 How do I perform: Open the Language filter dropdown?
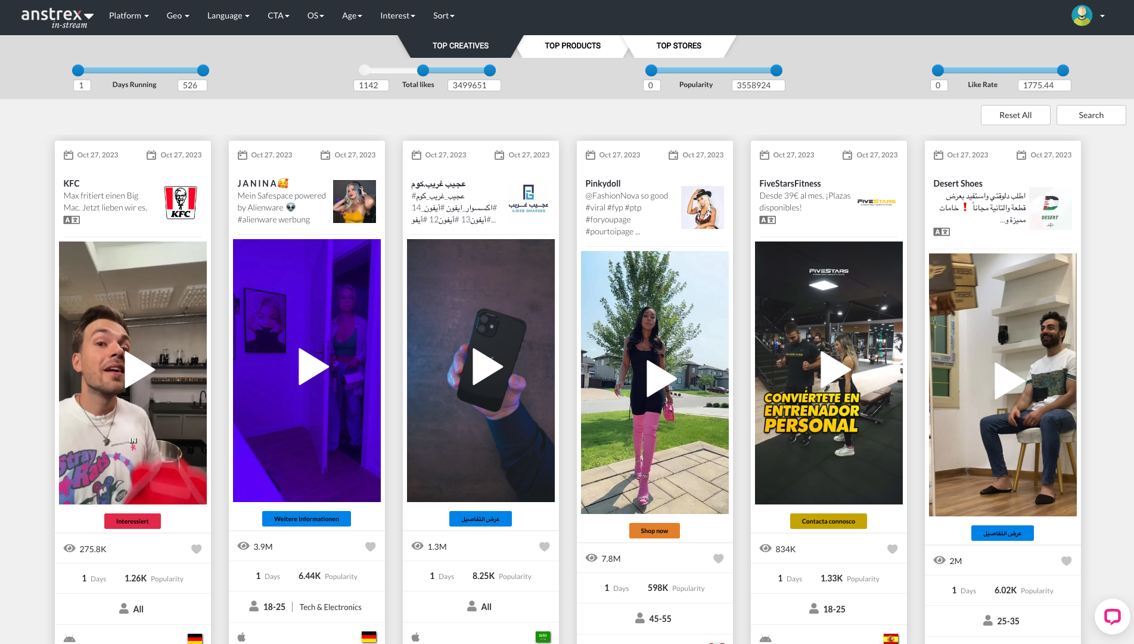point(228,16)
